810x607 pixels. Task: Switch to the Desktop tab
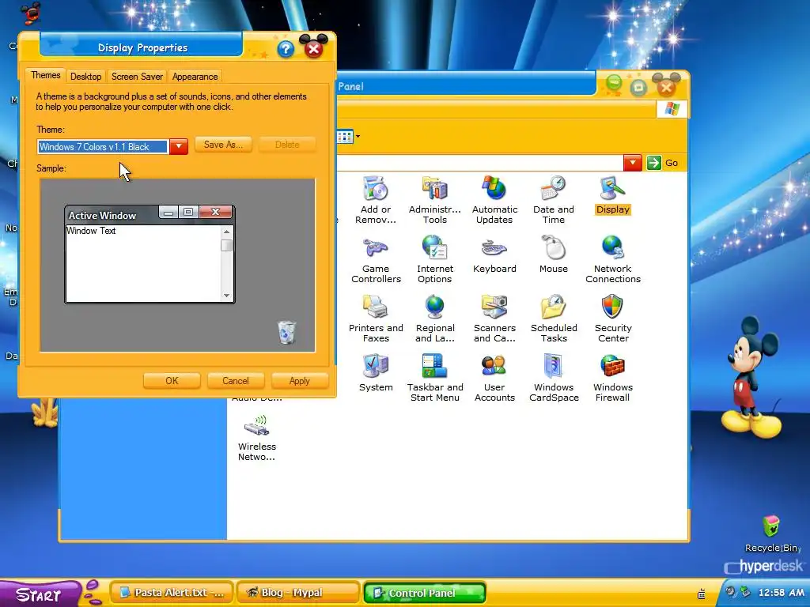85,77
